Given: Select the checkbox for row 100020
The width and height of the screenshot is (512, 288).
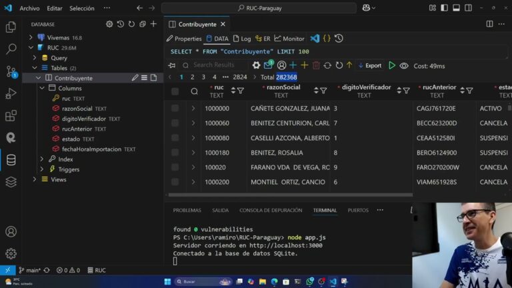Looking at the screenshot, I should 175,167.
